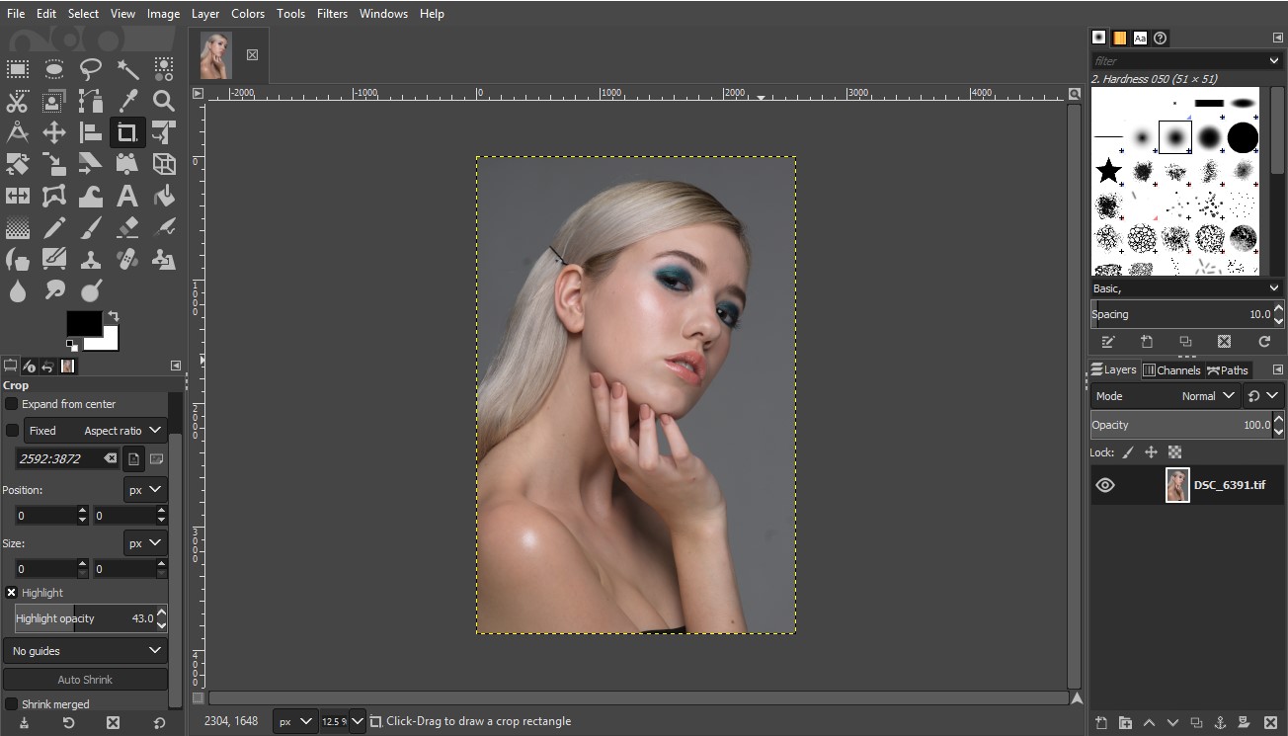The width and height of the screenshot is (1288, 736).
Task: Select the Eraser tool
Action: tap(126, 227)
